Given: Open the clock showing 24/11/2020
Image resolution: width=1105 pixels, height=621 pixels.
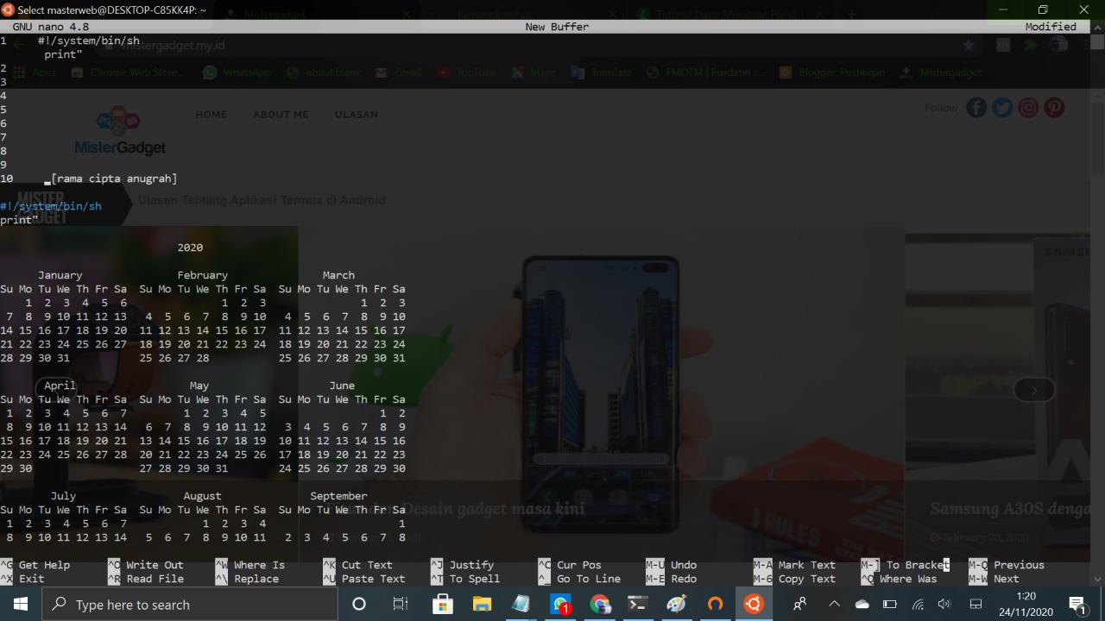Looking at the screenshot, I should 1026,604.
